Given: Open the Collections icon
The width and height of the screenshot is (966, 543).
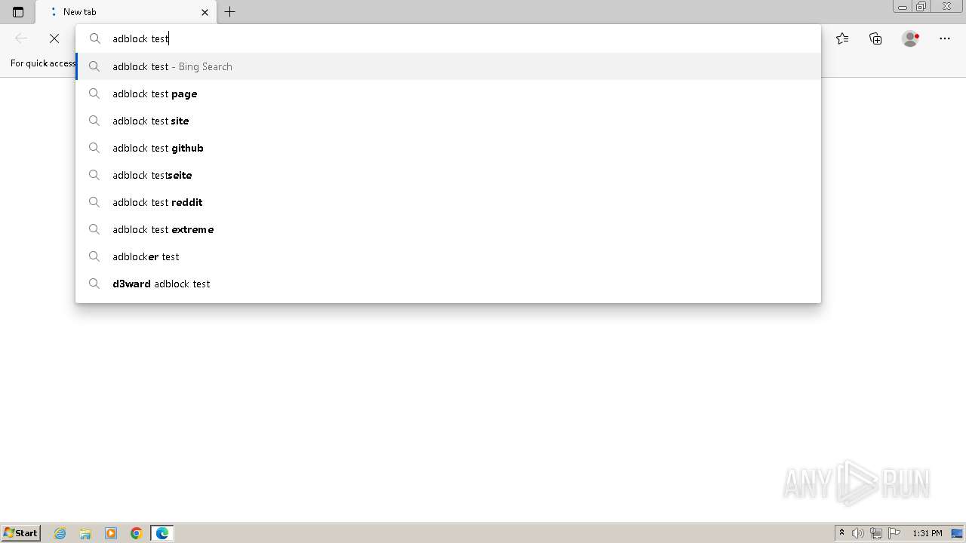Looking at the screenshot, I should (875, 38).
